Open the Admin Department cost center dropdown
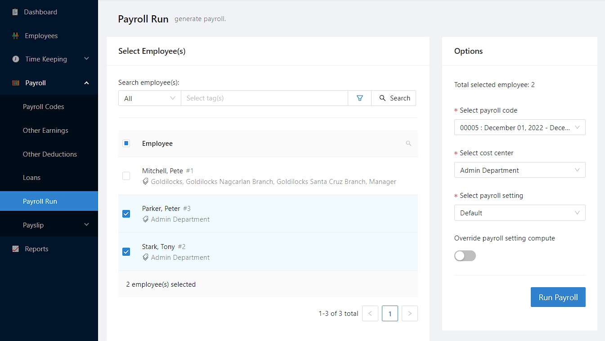Image resolution: width=605 pixels, height=341 pixels. click(520, 170)
